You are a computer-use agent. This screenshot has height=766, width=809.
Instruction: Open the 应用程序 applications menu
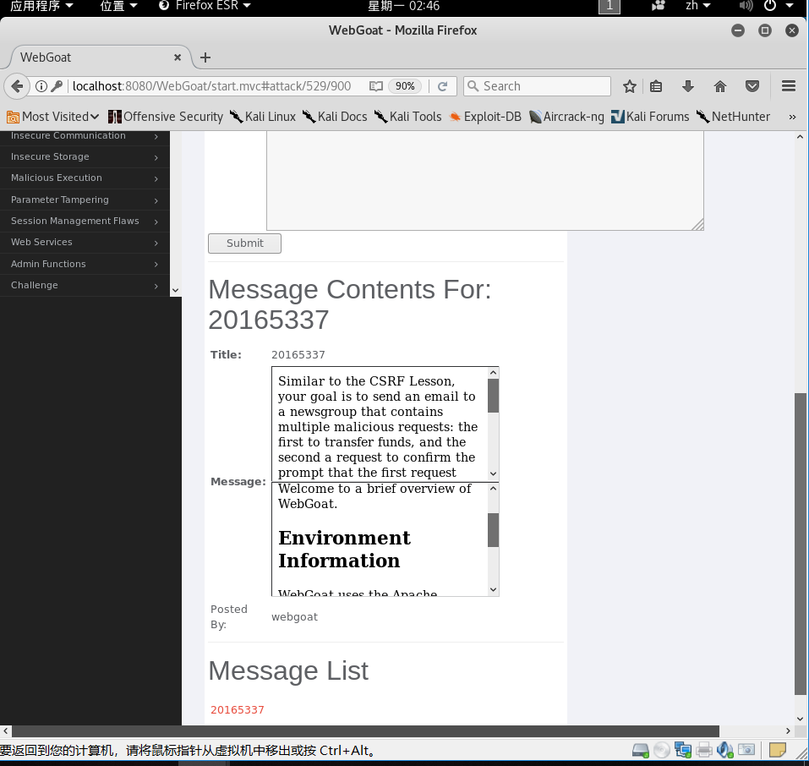41,6
